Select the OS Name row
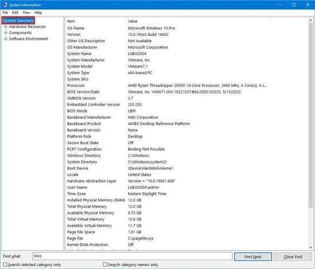This screenshot has height=269, width=315. (187, 28)
